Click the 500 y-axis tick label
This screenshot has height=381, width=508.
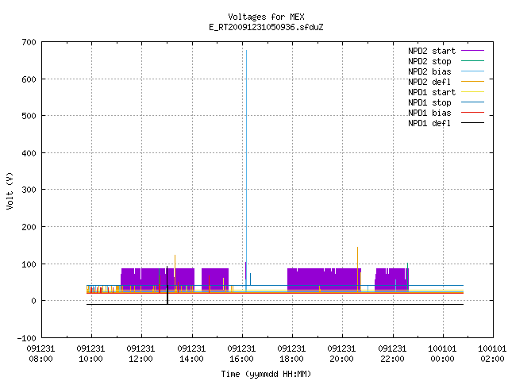click(x=29, y=116)
